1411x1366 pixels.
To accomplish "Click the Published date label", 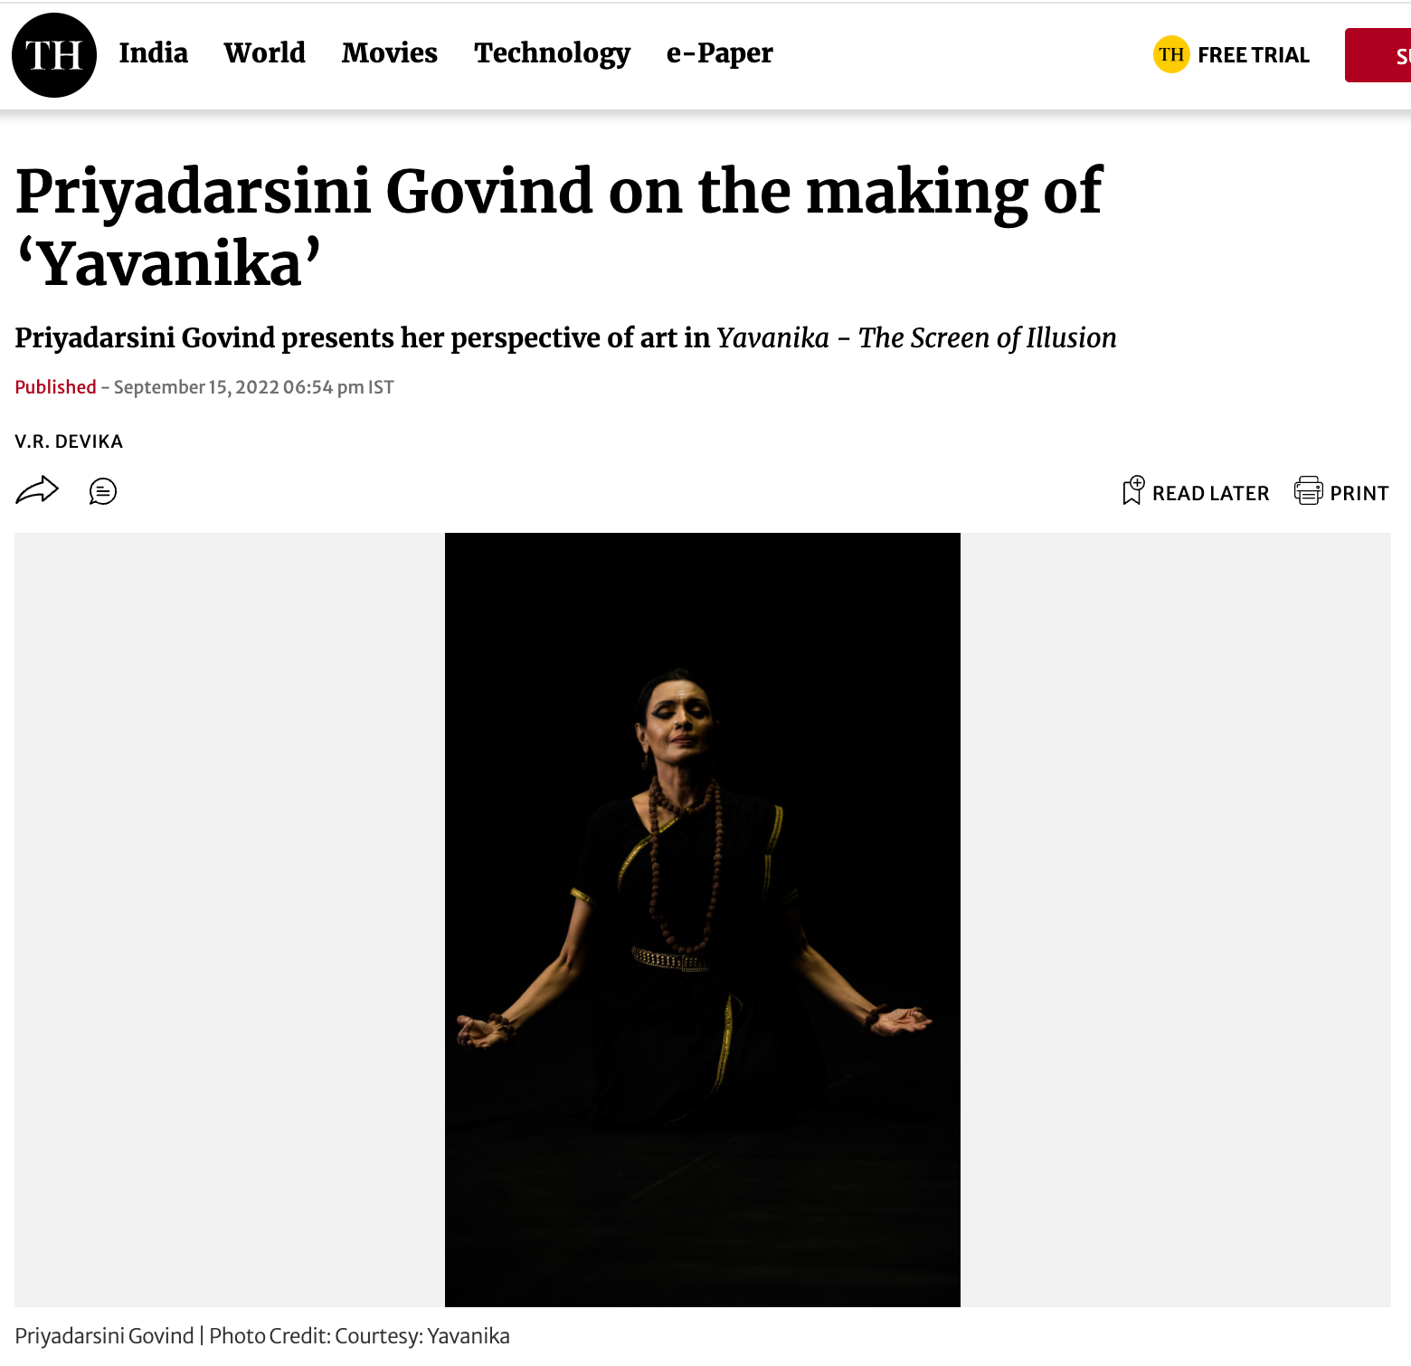I will point(56,387).
